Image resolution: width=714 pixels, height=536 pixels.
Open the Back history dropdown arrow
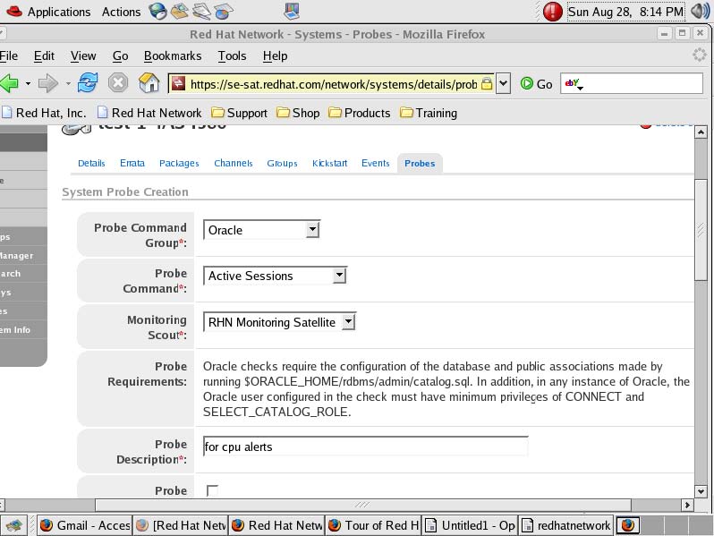point(28,83)
